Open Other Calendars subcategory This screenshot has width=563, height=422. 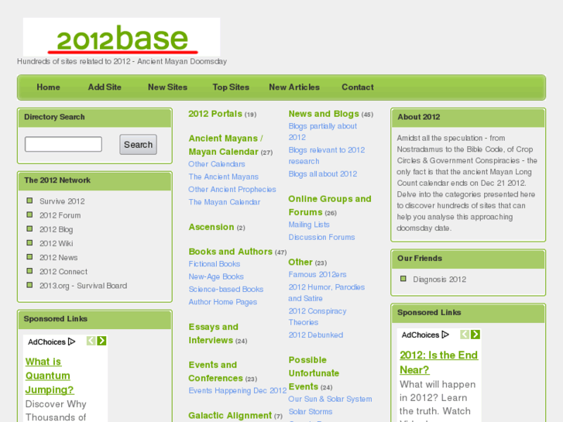(217, 164)
